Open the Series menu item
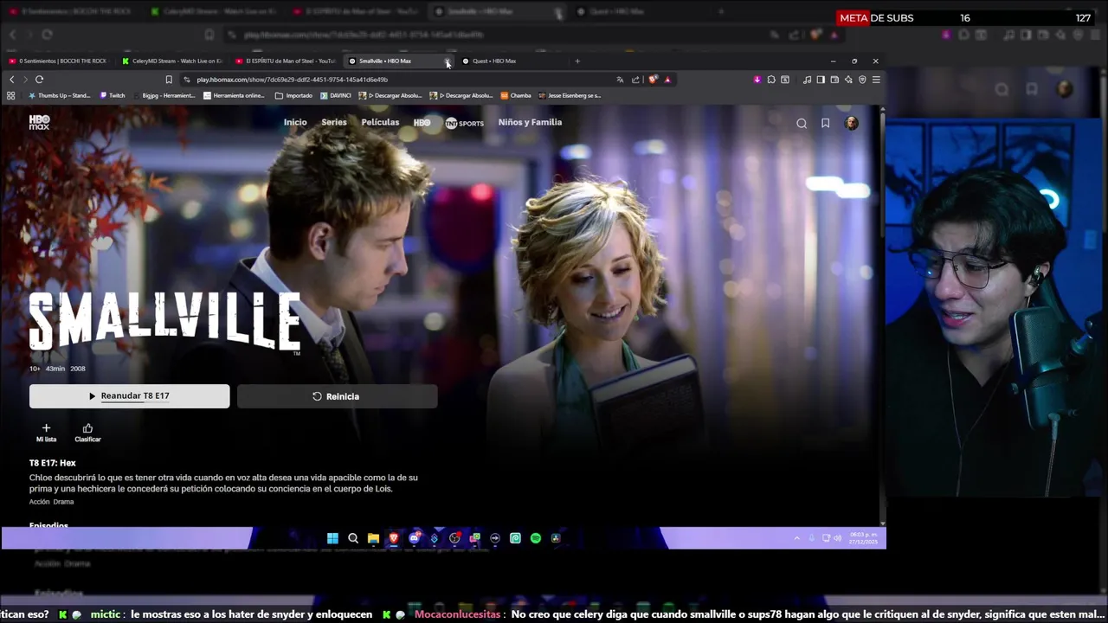This screenshot has width=1108, height=623. pyautogui.click(x=334, y=122)
